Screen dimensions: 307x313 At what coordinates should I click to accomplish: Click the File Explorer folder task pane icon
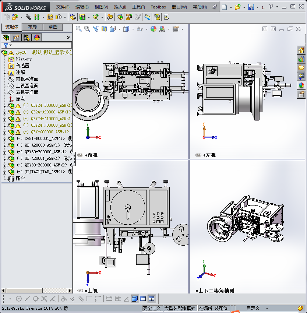coord(301,68)
